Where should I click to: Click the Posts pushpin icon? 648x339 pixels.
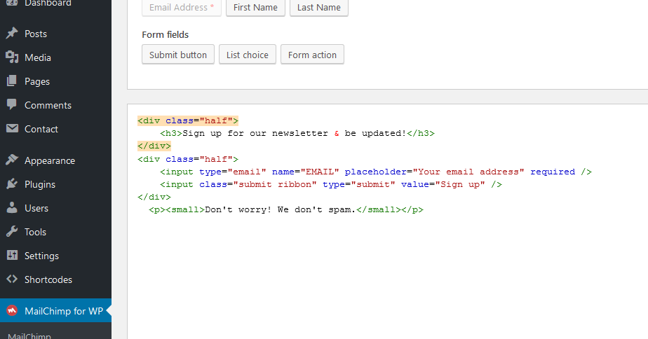12,34
